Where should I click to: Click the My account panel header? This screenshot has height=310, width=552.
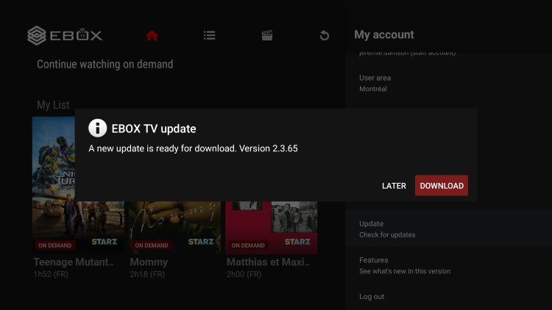[x=384, y=35]
